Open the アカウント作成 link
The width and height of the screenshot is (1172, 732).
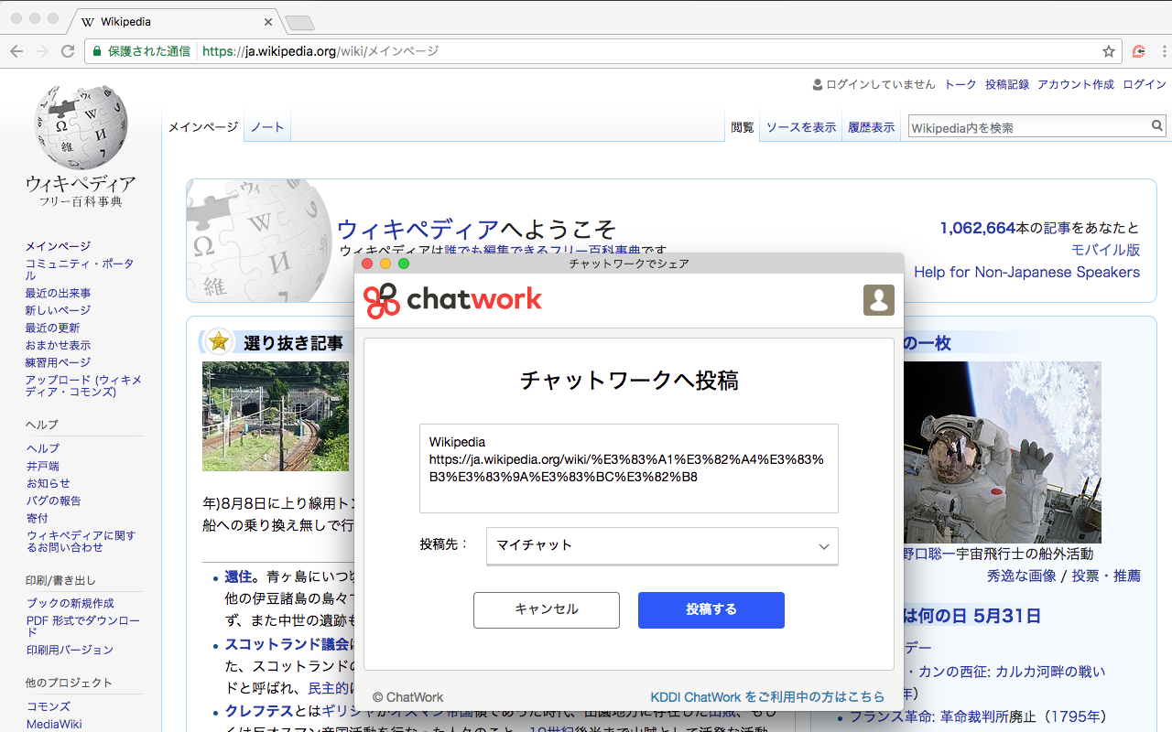(1076, 84)
